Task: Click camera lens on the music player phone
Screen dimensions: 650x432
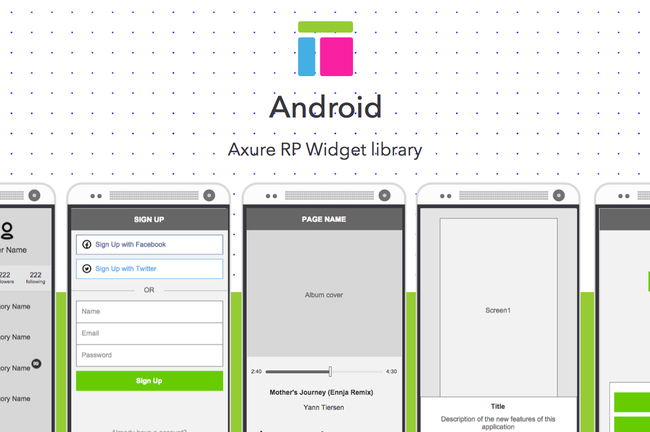Action: (x=384, y=195)
